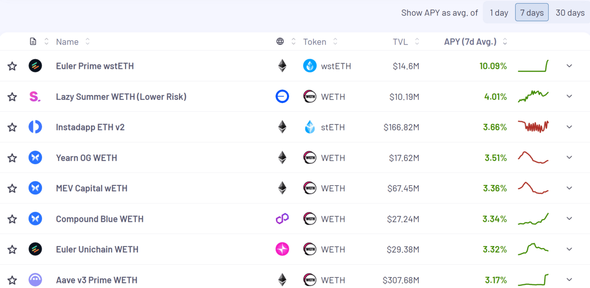Image resolution: width=590 pixels, height=288 pixels.
Task: Click WETH token icon in Aave v3 Prime row
Action: pyautogui.click(x=310, y=279)
